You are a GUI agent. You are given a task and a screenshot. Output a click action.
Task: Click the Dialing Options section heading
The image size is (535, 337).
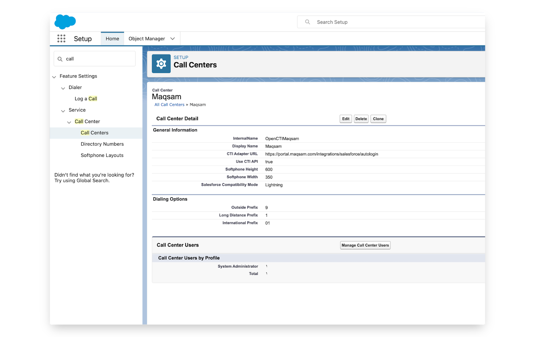tap(170, 199)
